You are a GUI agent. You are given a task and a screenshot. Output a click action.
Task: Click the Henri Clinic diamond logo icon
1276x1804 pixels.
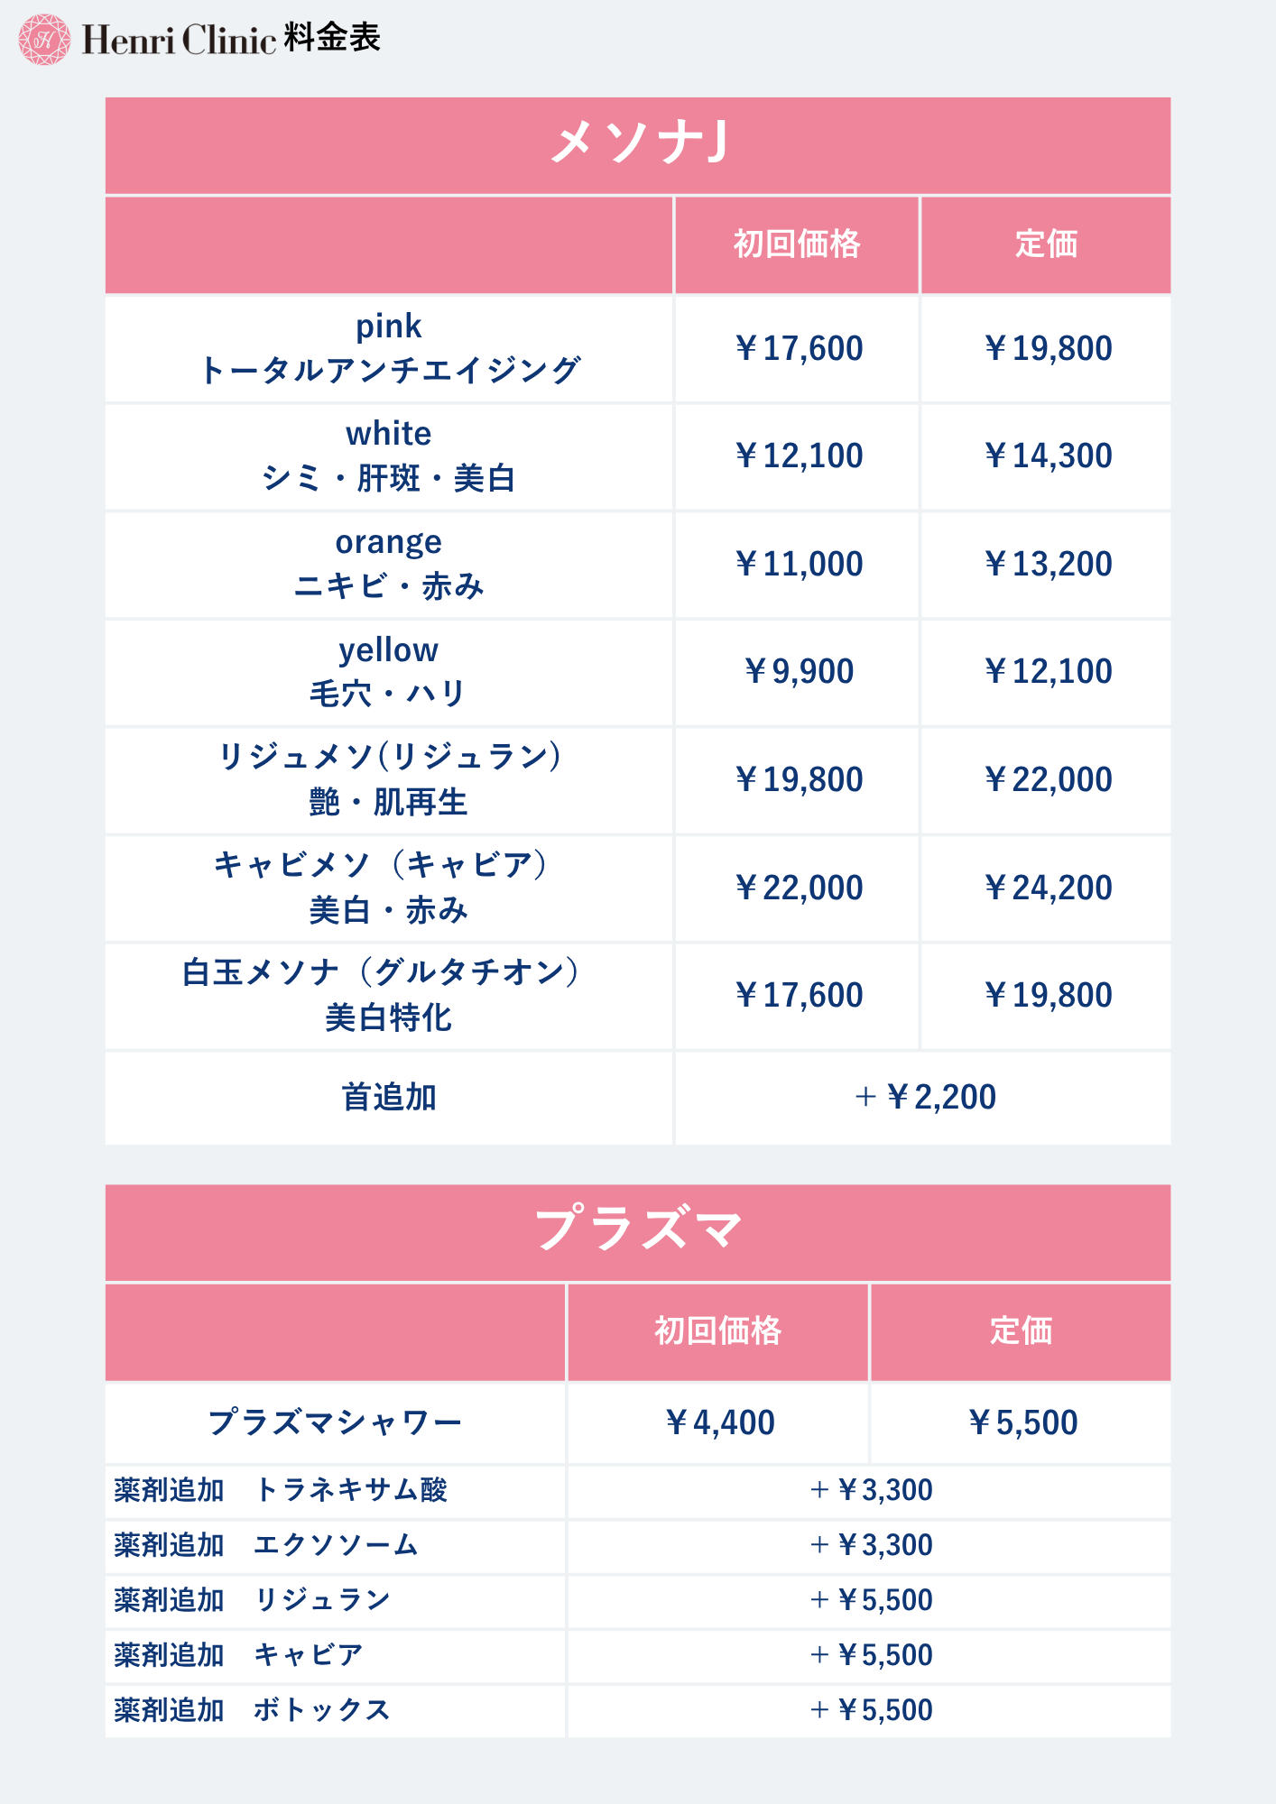click(x=44, y=40)
